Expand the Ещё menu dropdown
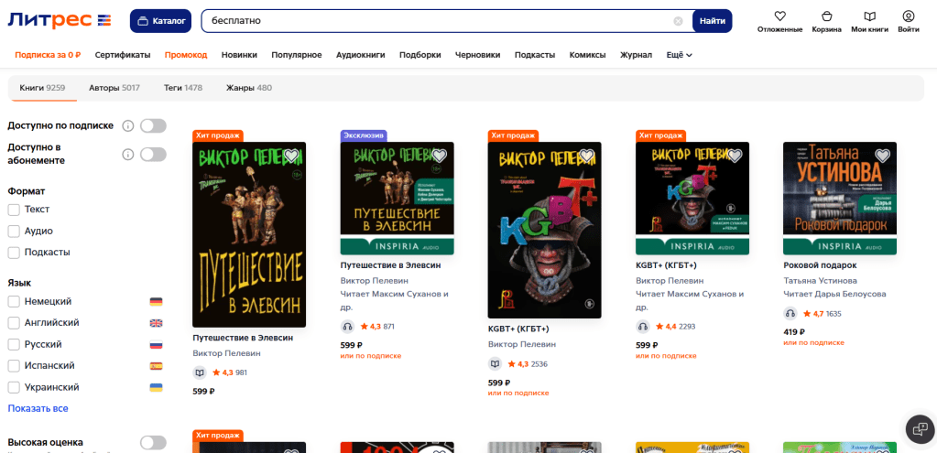 click(679, 55)
